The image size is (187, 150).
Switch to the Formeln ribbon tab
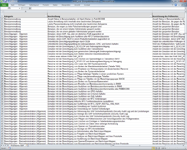pyautogui.click(x=46, y=5)
